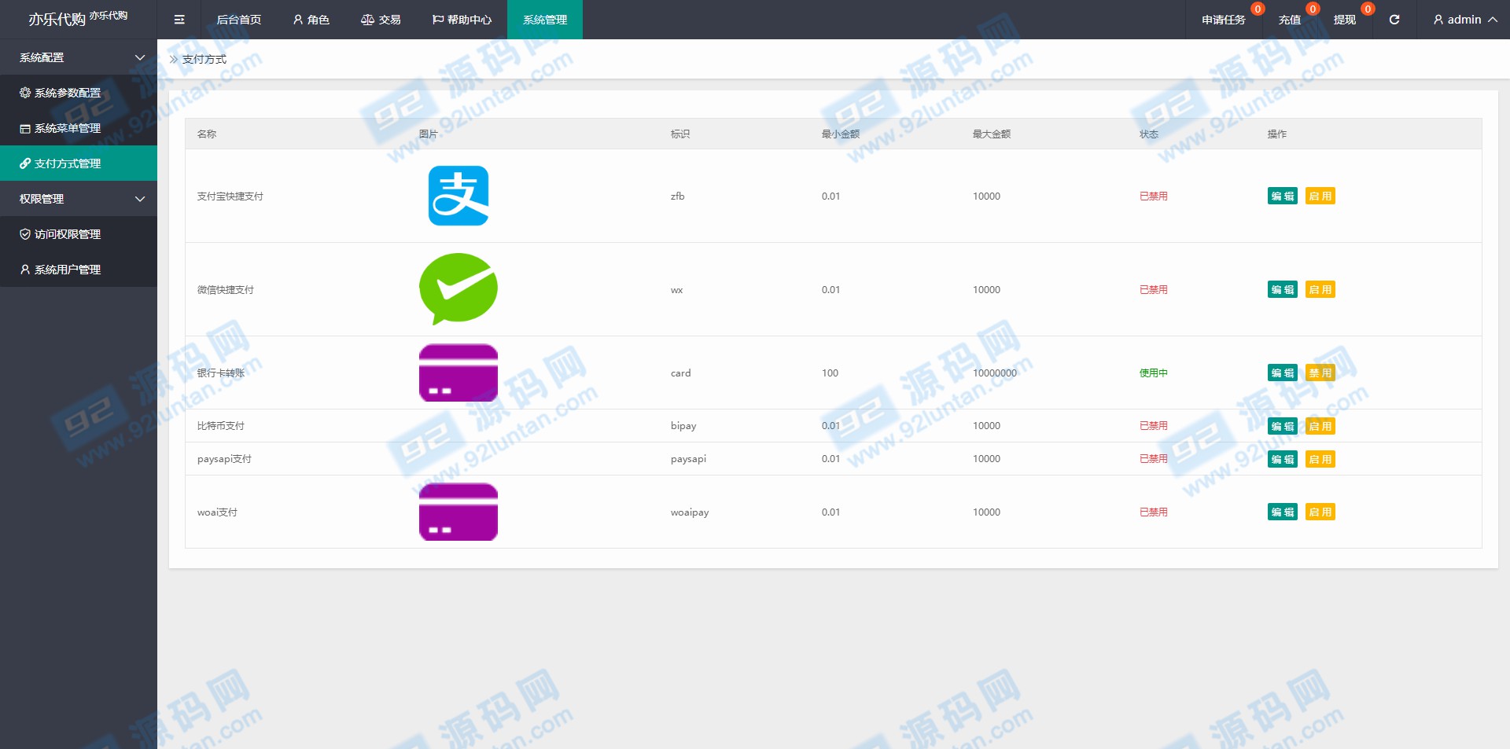
Task: Edit the woai支付 row
Action: pyautogui.click(x=1283, y=512)
